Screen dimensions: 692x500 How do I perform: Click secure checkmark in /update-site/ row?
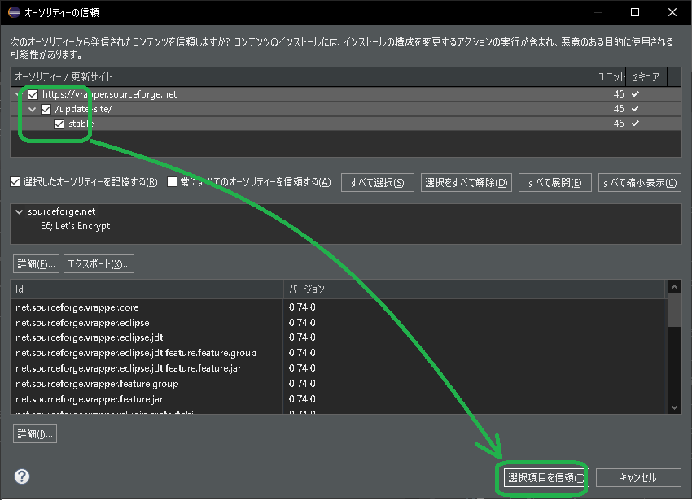[x=635, y=108]
